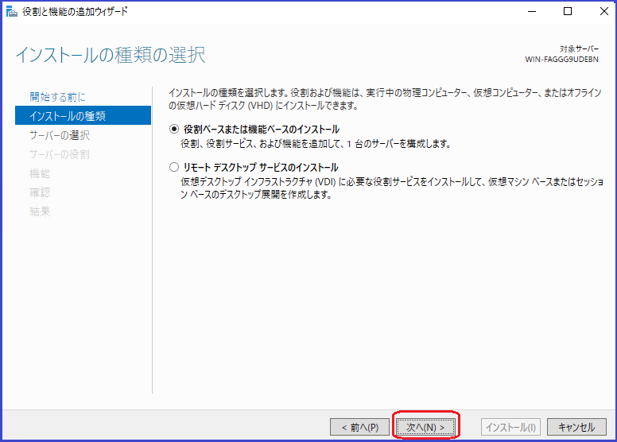This screenshot has width=617, height=442.
Task: Click the role-based install description text
Action: click(316, 144)
